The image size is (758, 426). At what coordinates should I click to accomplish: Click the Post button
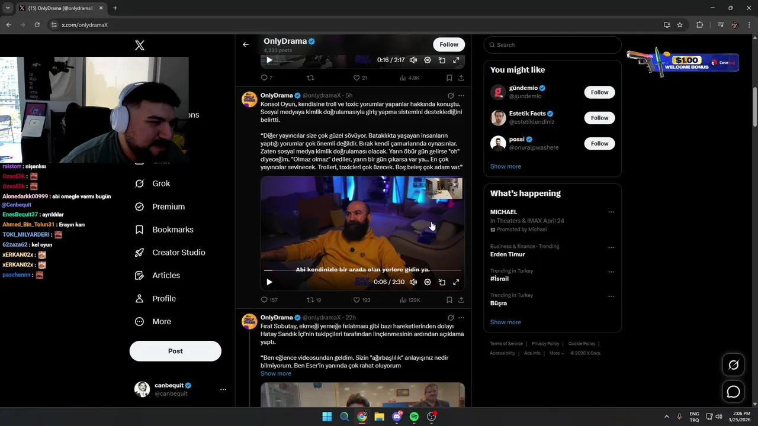(175, 351)
